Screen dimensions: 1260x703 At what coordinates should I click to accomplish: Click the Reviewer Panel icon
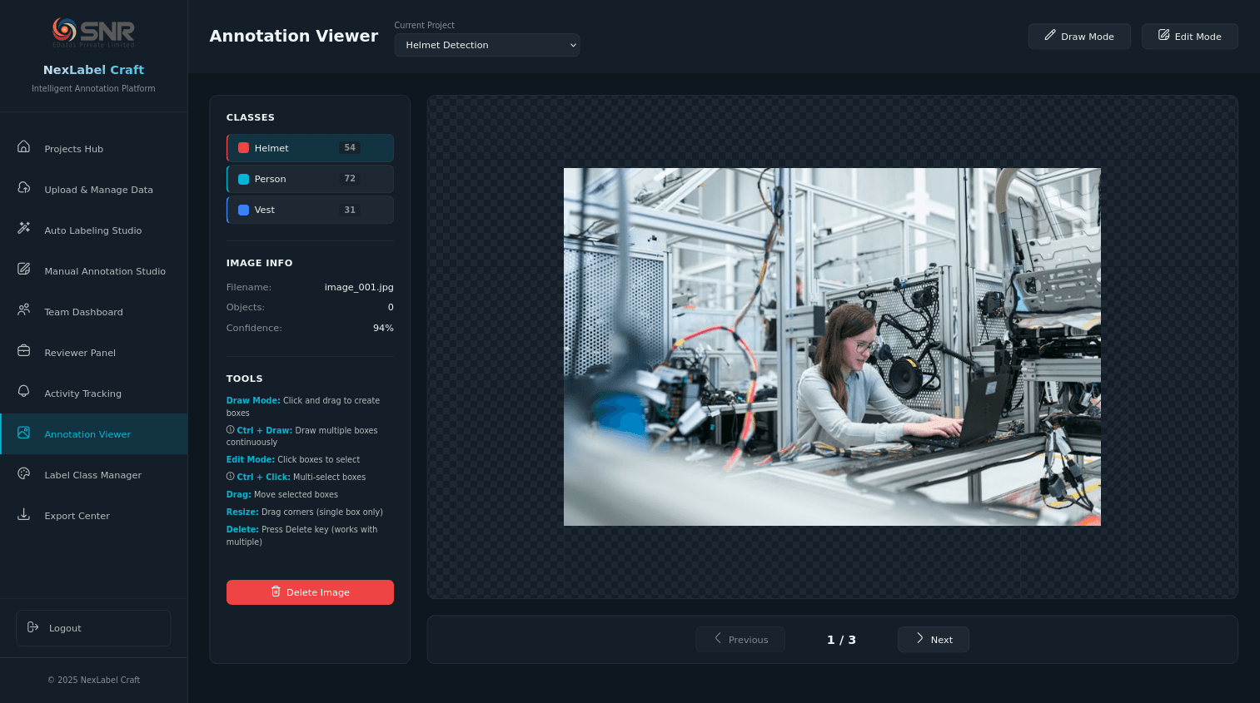[x=24, y=351]
